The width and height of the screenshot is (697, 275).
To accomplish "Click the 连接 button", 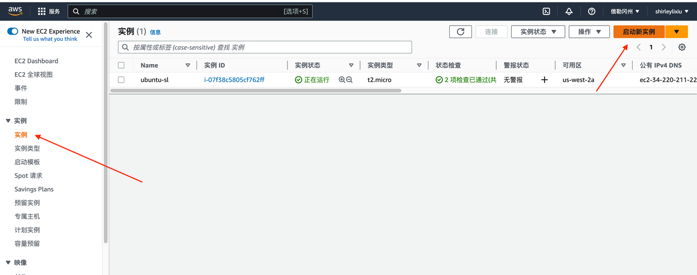I will tap(491, 32).
